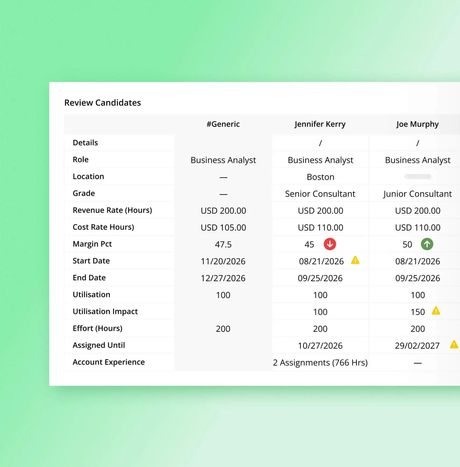Click the dash in Generic's Grade cell
The height and width of the screenshot is (467, 460).
223,194
